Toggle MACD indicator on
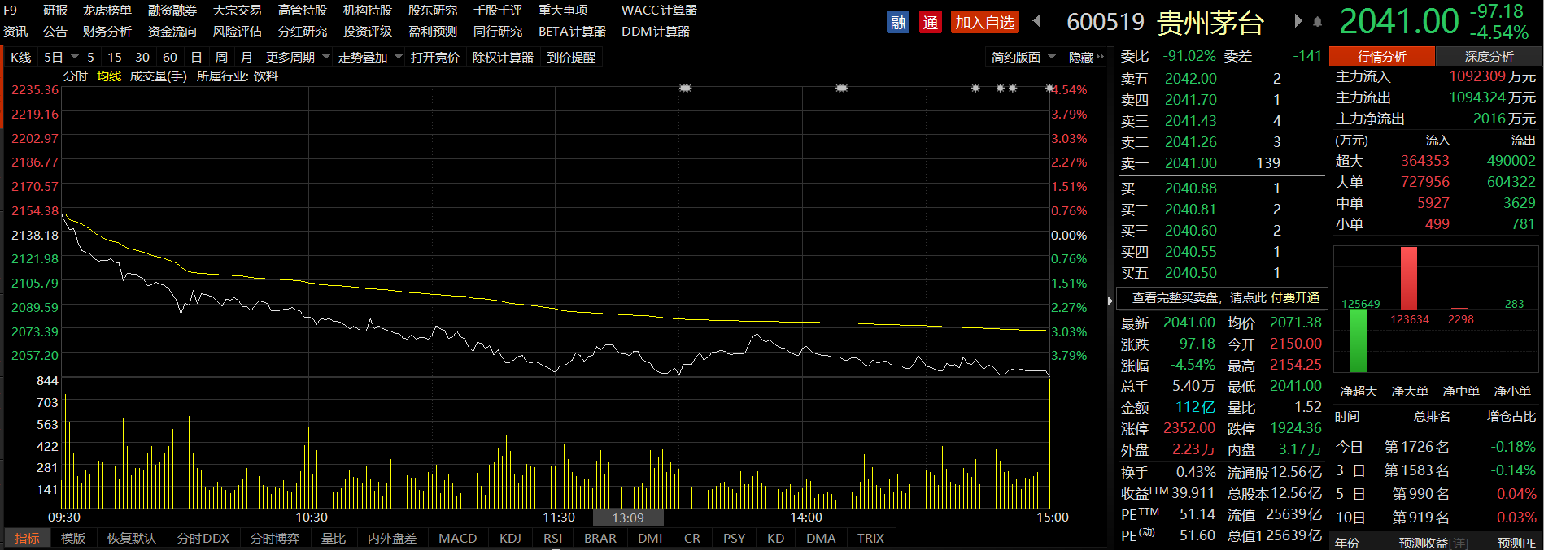 [x=457, y=538]
